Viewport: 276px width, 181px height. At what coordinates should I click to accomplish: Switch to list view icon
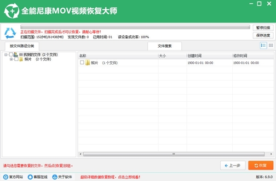point(263,46)
